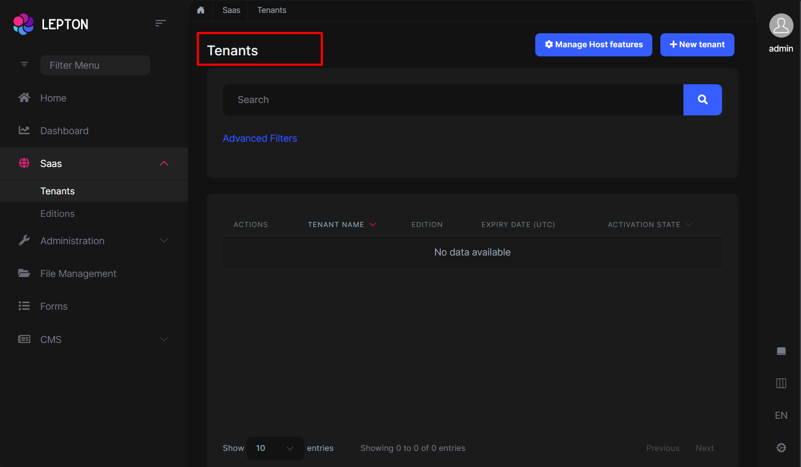The width and height of the screenshot is (801, 467).
Task: Click the Actions column header
Action: pos(251,225)
